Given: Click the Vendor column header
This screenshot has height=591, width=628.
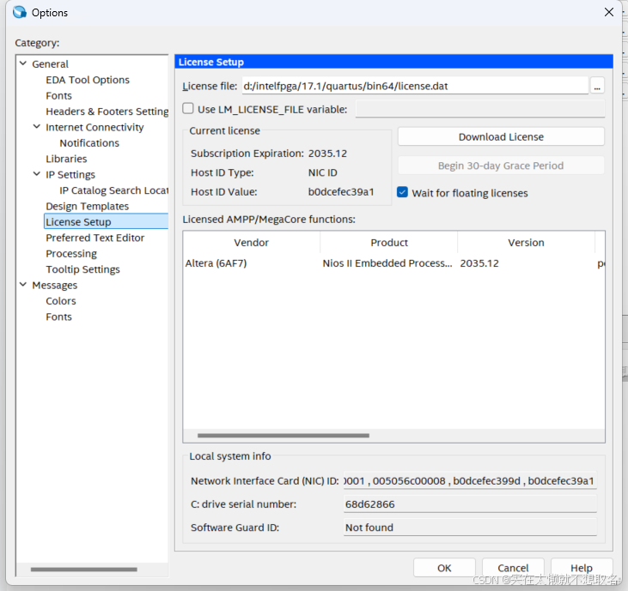Looking at the screenshot, I should point(251,242).
